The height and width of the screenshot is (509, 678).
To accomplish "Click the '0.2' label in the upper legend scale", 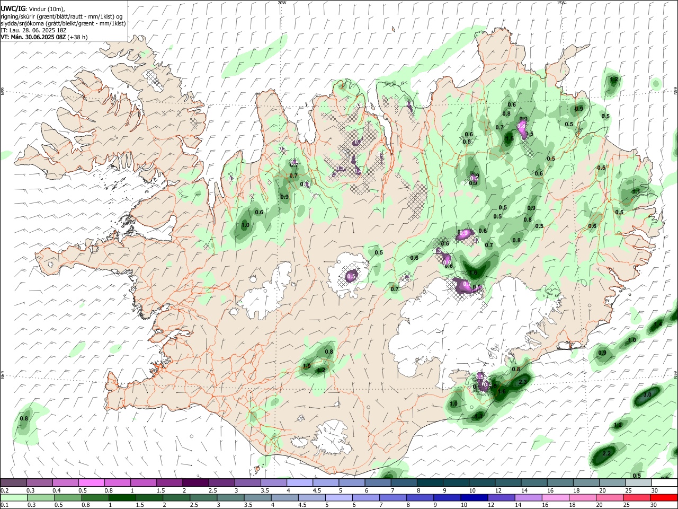I will coord(4,490).
